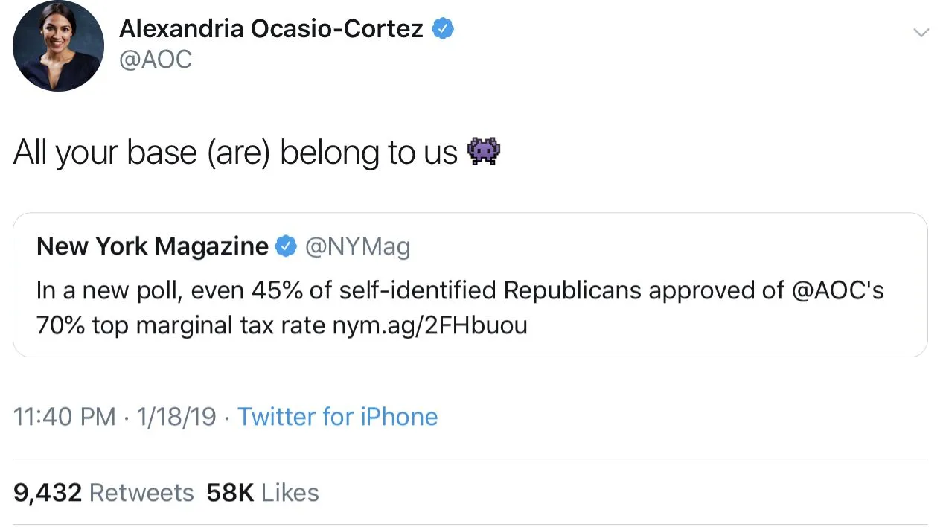Click the Twitter for iPhone source link
Viewport: 946px width, 527px height.
pos(337,416)
